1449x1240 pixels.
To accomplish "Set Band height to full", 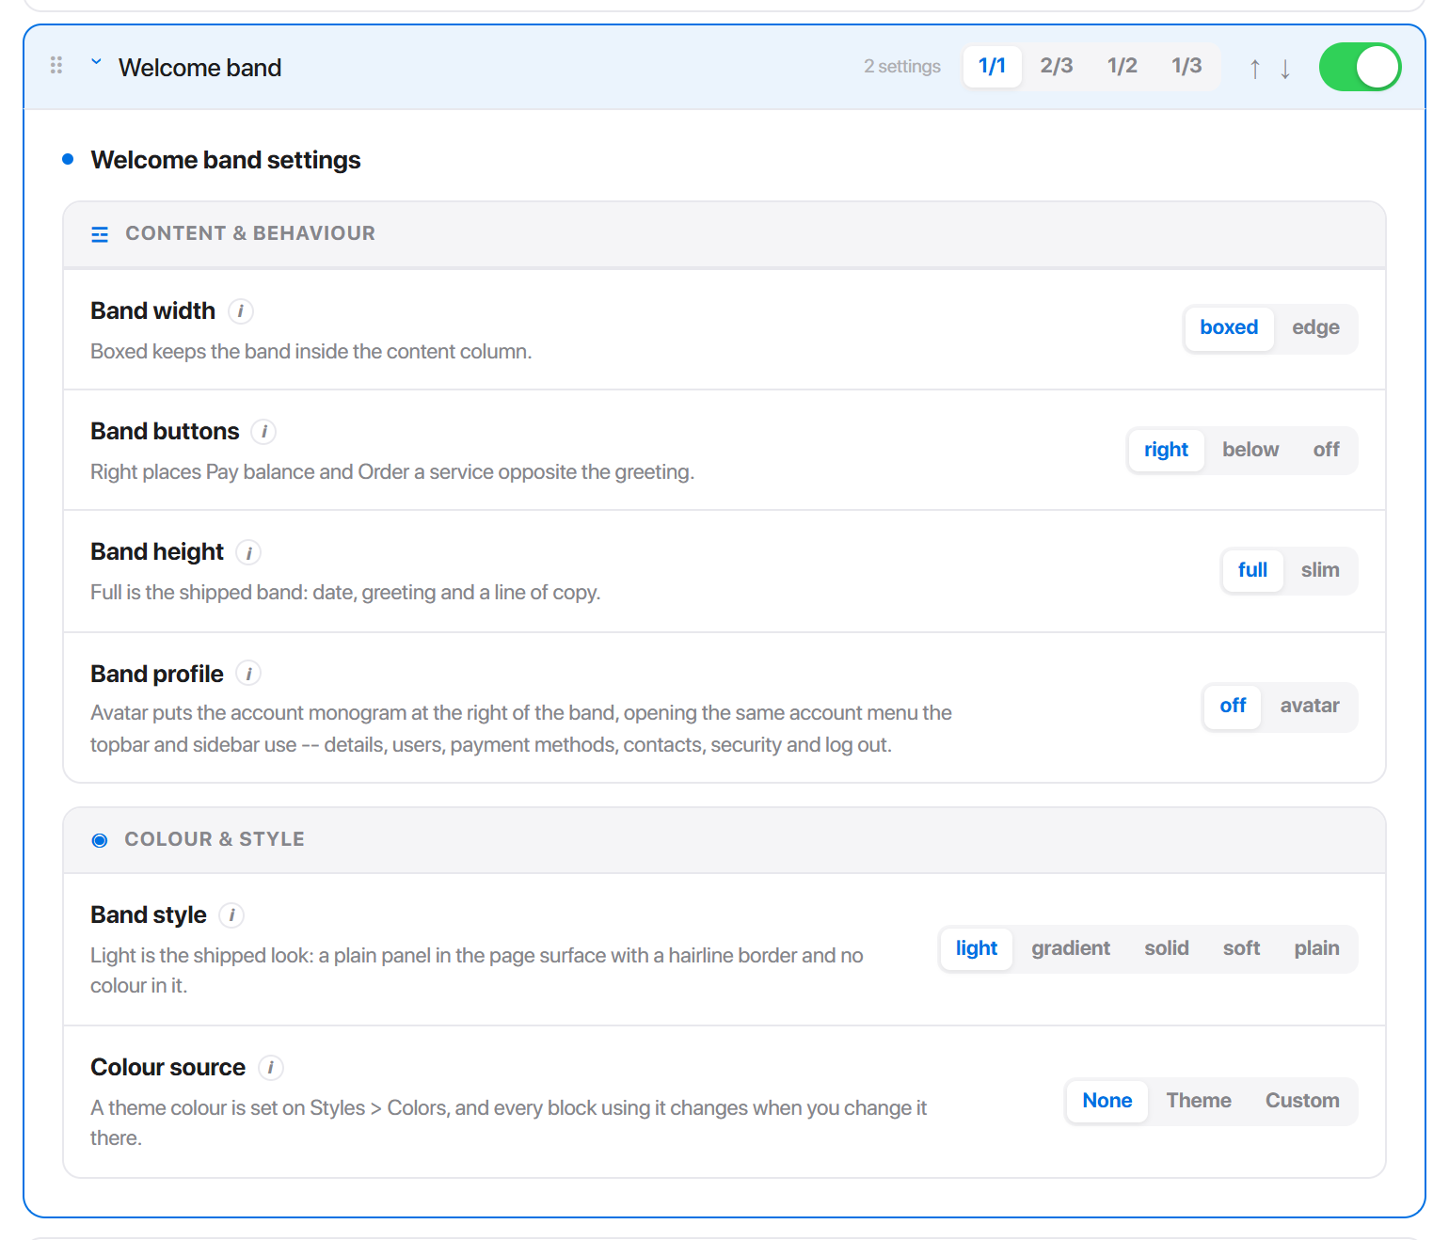I will [x=1253, y=571].
